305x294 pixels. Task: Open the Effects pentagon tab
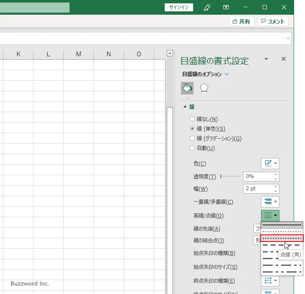point(204,88)
